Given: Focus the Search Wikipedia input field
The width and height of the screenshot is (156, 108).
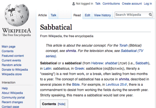Looking at the screenshot, I should [132, 15].
